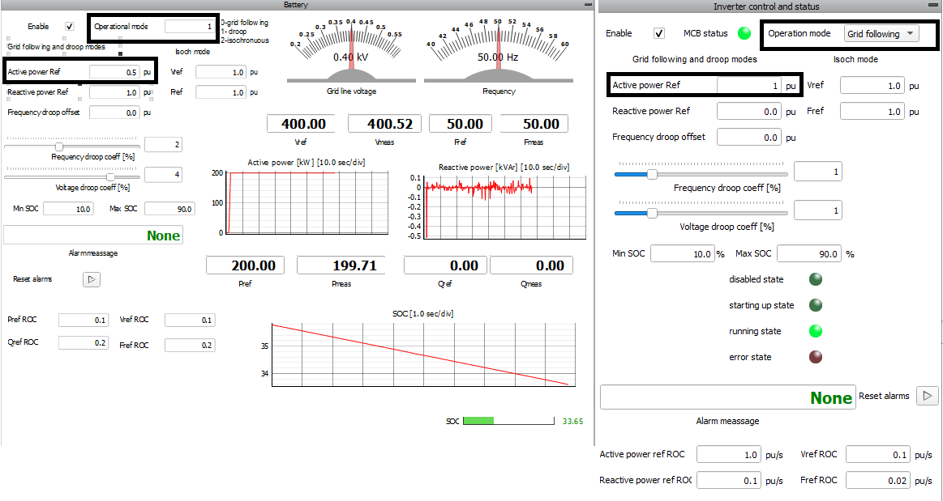
Task: Click Battery Operational mode input field
Action: click(x=190, y=27)
